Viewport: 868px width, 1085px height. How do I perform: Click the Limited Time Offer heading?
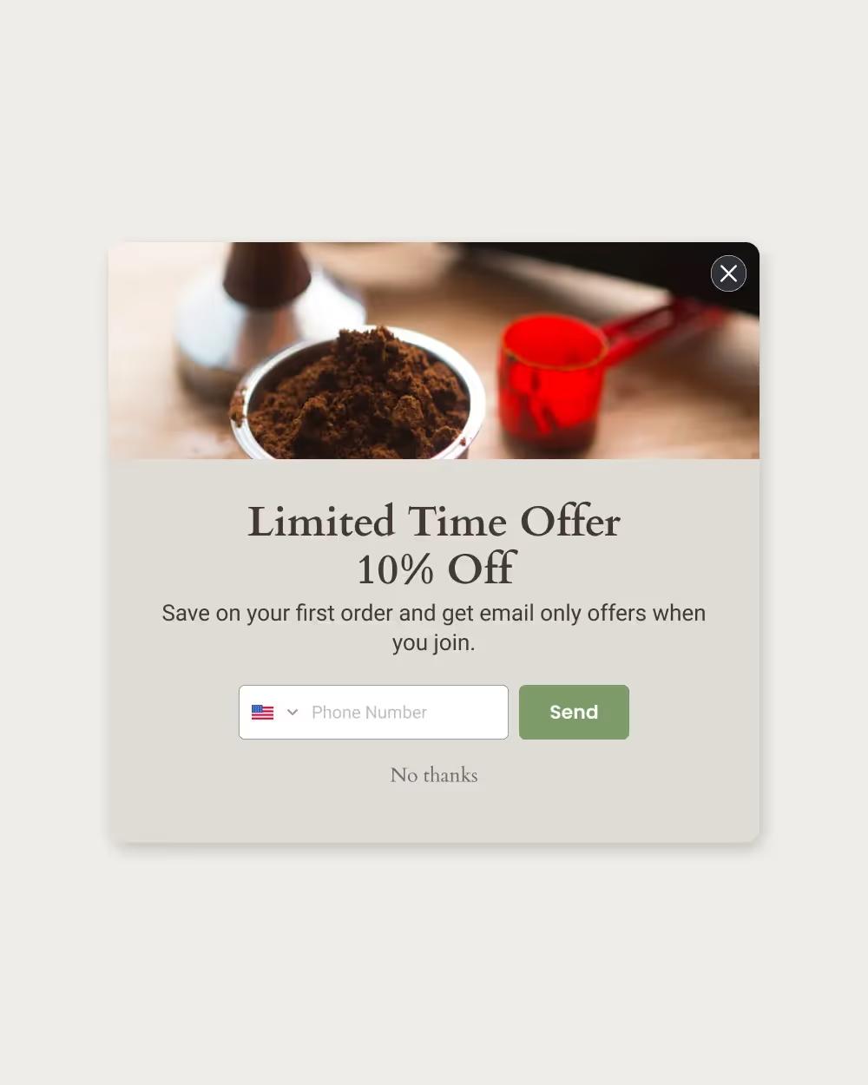434,523
